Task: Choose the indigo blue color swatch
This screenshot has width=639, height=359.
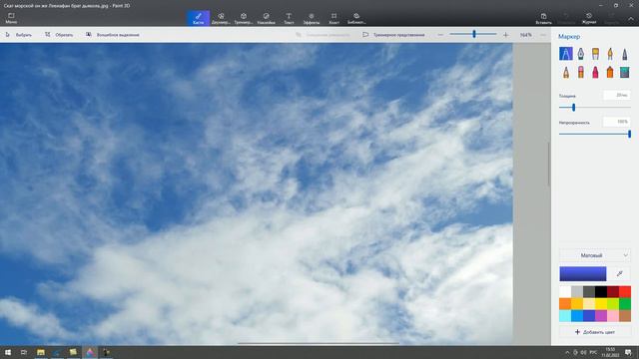Action: [589, 315]
